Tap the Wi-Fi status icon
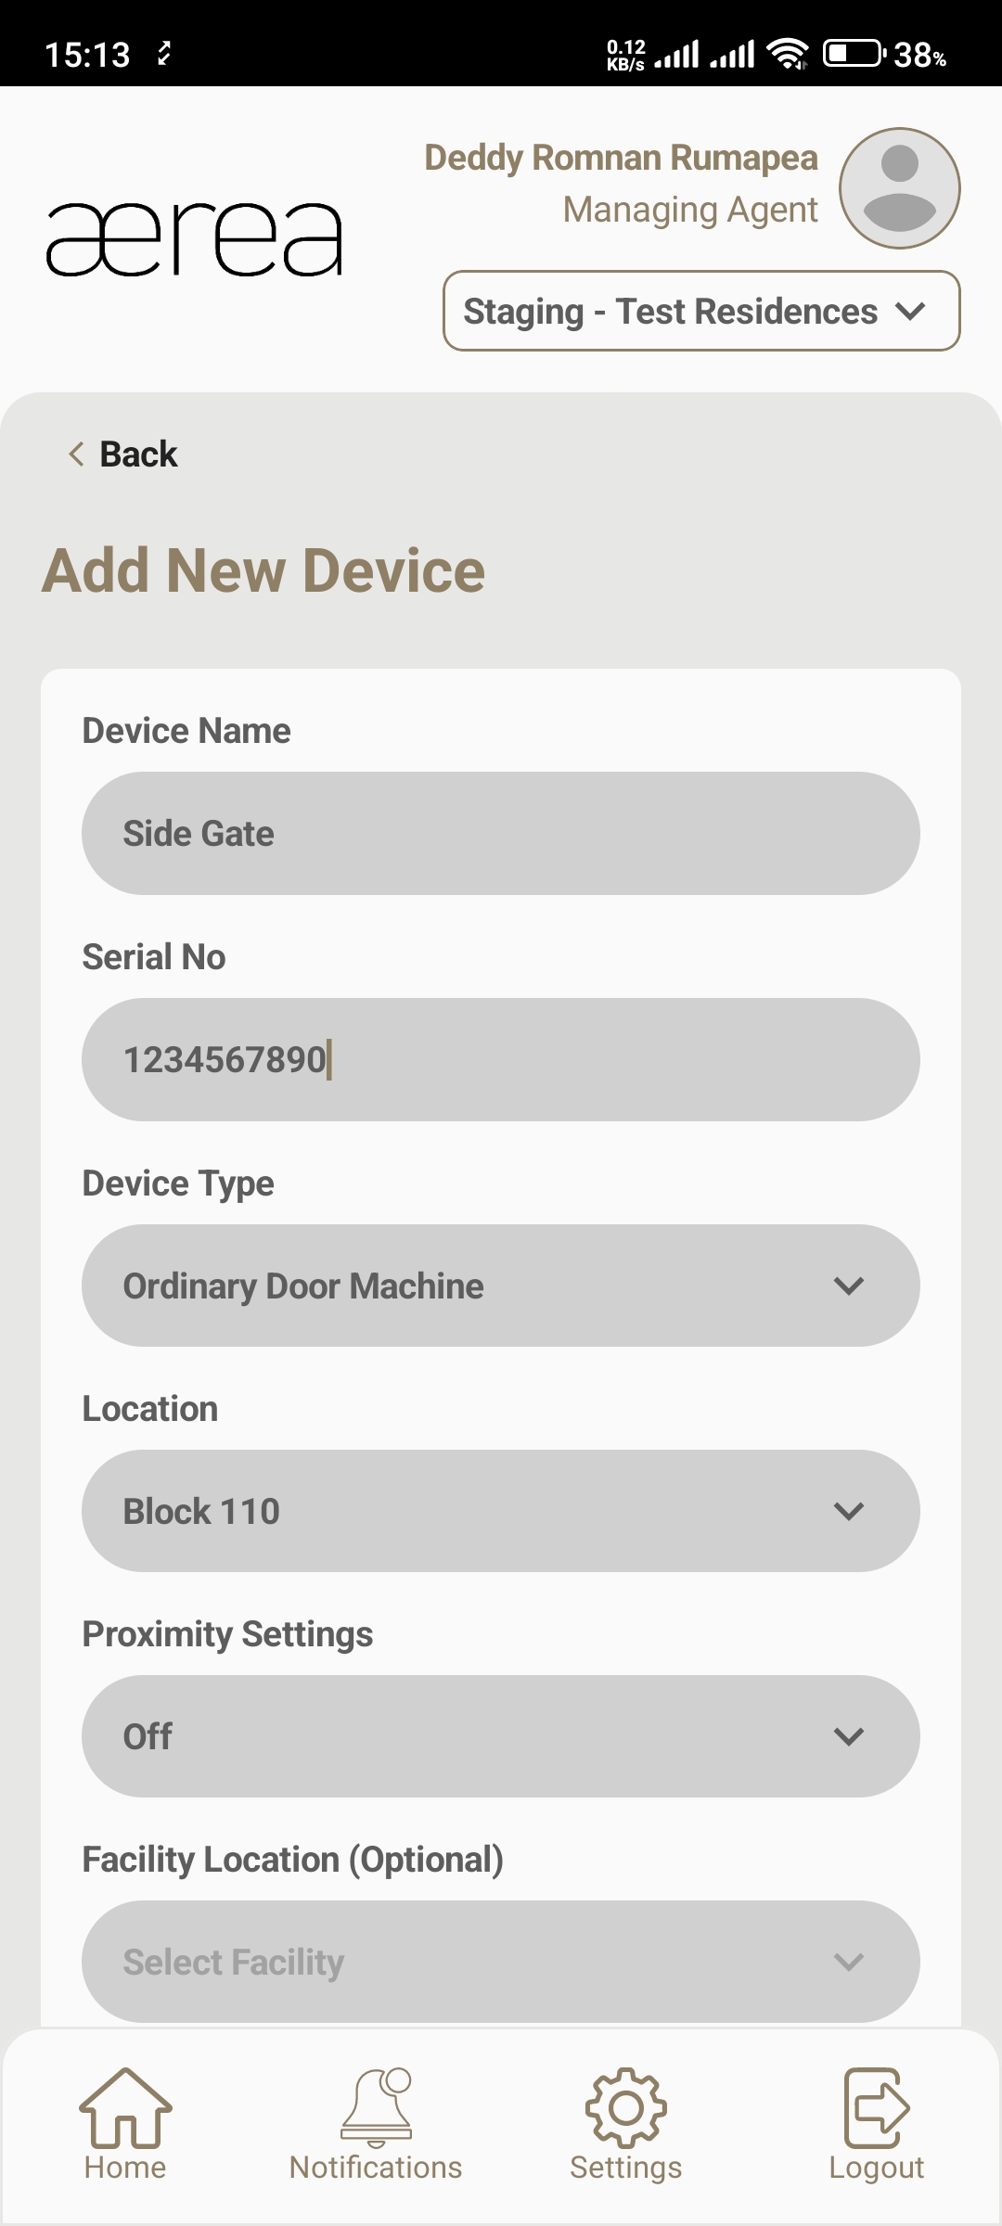The height and width of the screenshot is (2226, 1002). coord(789,54)
